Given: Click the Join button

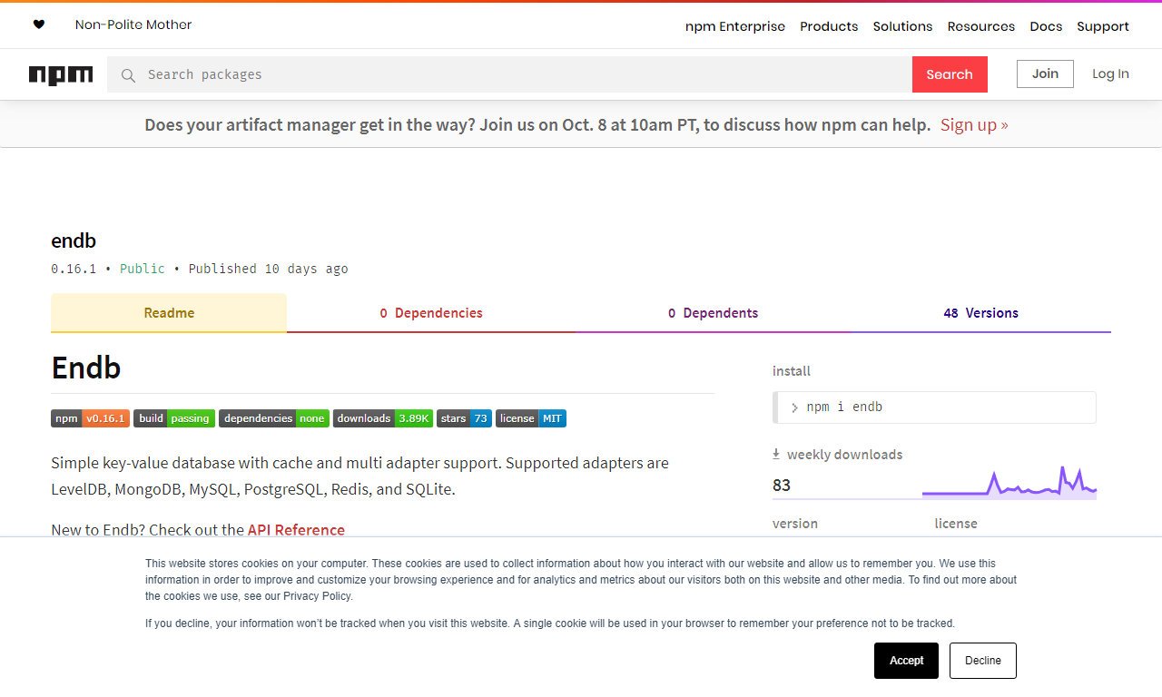Looking at the screenshot, I should pos(1045,74).
